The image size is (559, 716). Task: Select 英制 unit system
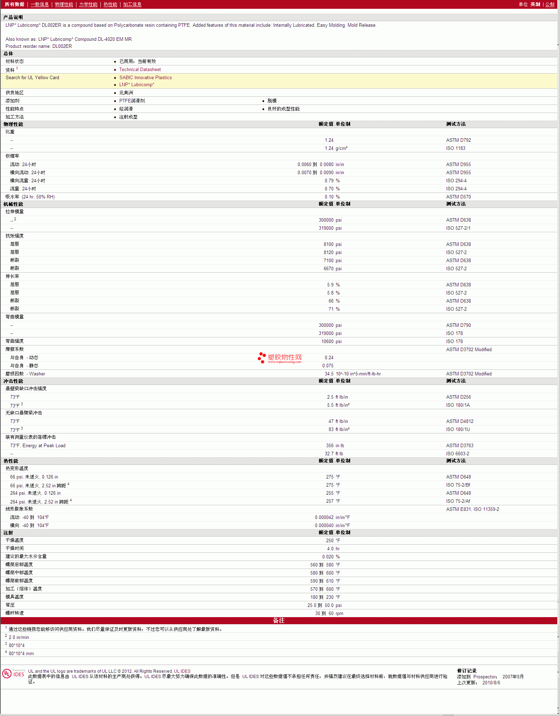pos(535,4)
